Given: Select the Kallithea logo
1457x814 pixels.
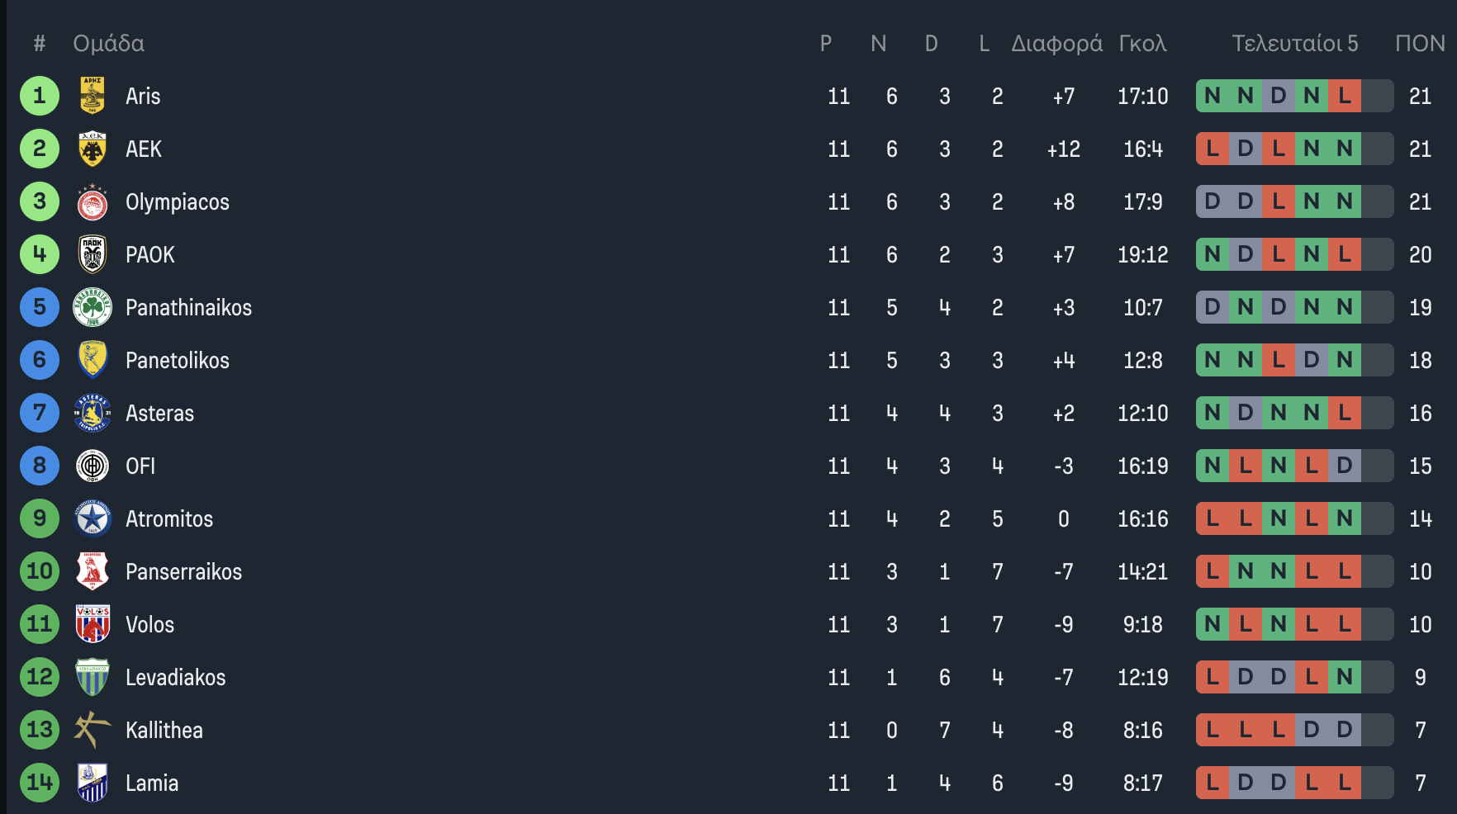Looking at the screenshot, I should click(93, 730).
